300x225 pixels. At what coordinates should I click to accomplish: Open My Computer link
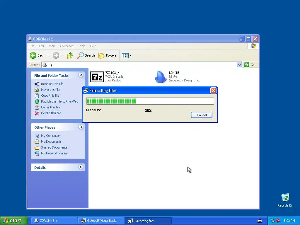(50, 136)
